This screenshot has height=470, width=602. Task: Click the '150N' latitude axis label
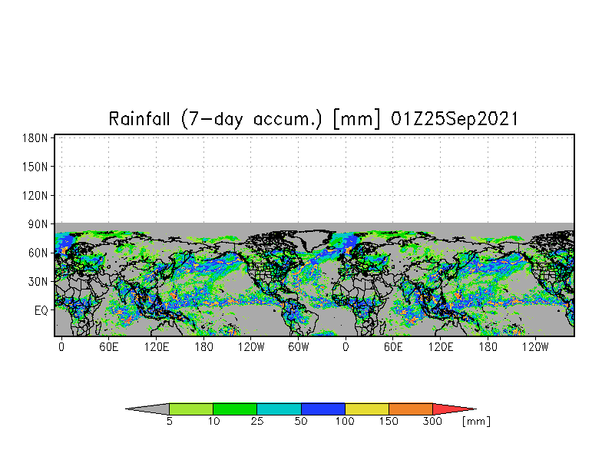click(x=35, y=167)
